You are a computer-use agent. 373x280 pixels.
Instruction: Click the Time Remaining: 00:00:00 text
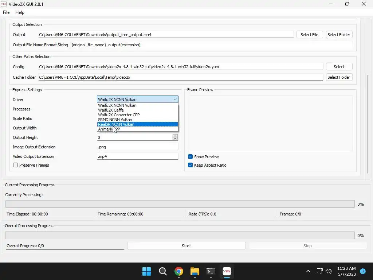[x=120, y=214]
